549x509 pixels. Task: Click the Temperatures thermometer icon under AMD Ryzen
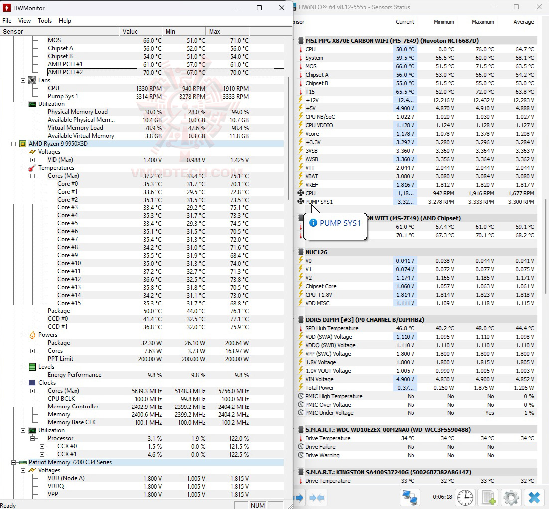tap(32, 168)
